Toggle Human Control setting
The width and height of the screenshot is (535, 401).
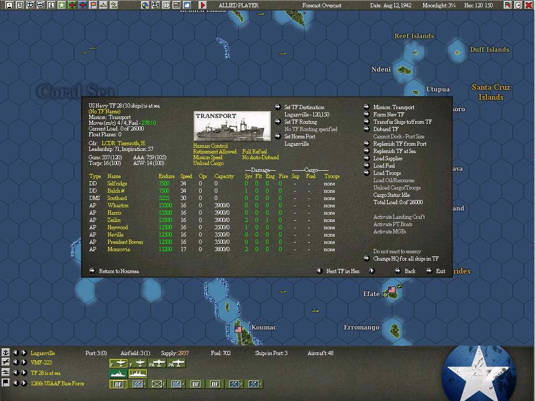tap(210, 146)
